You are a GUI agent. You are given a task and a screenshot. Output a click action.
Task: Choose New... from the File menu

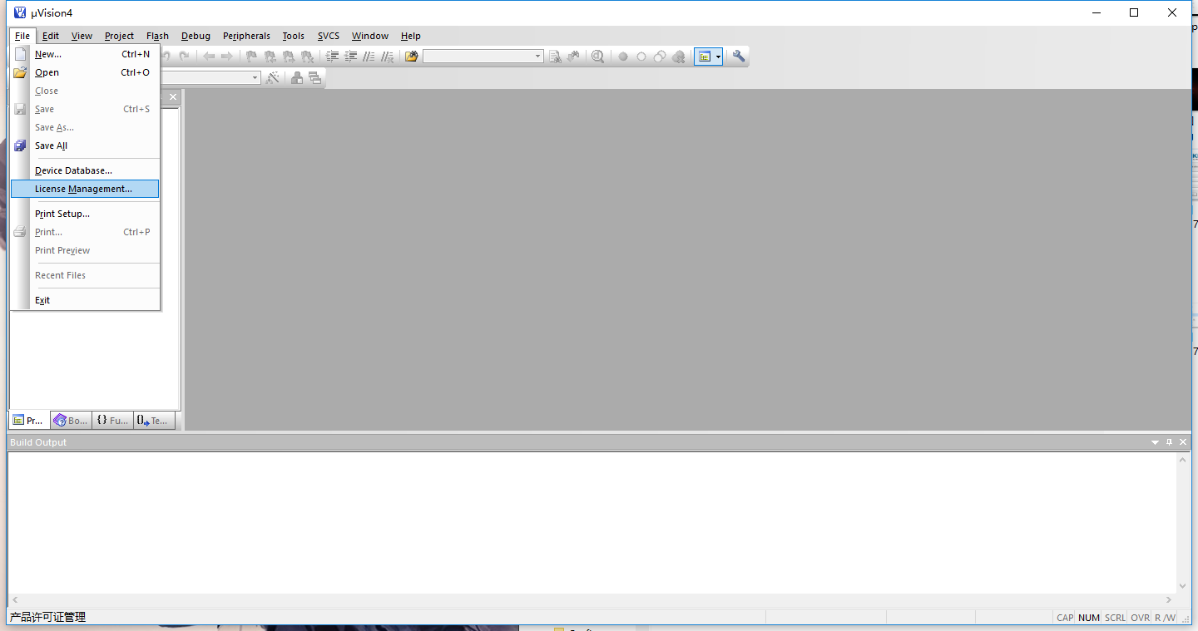pos(85,54)
